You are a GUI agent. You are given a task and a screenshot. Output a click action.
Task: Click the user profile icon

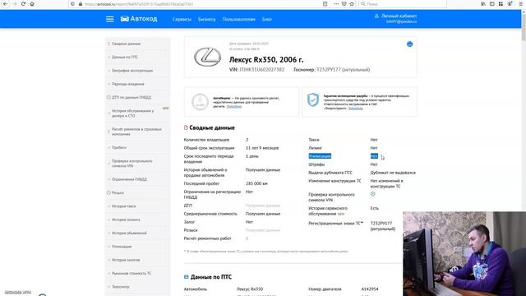376,16
